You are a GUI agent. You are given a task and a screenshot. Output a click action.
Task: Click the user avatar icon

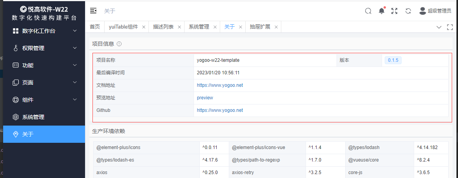click(422, 11)
